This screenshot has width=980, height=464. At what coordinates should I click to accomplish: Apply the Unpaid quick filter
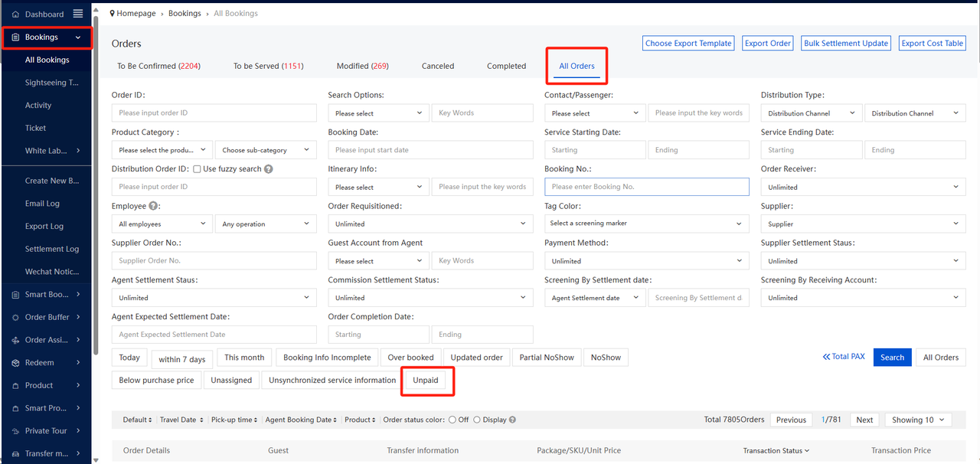click(426, 381)
